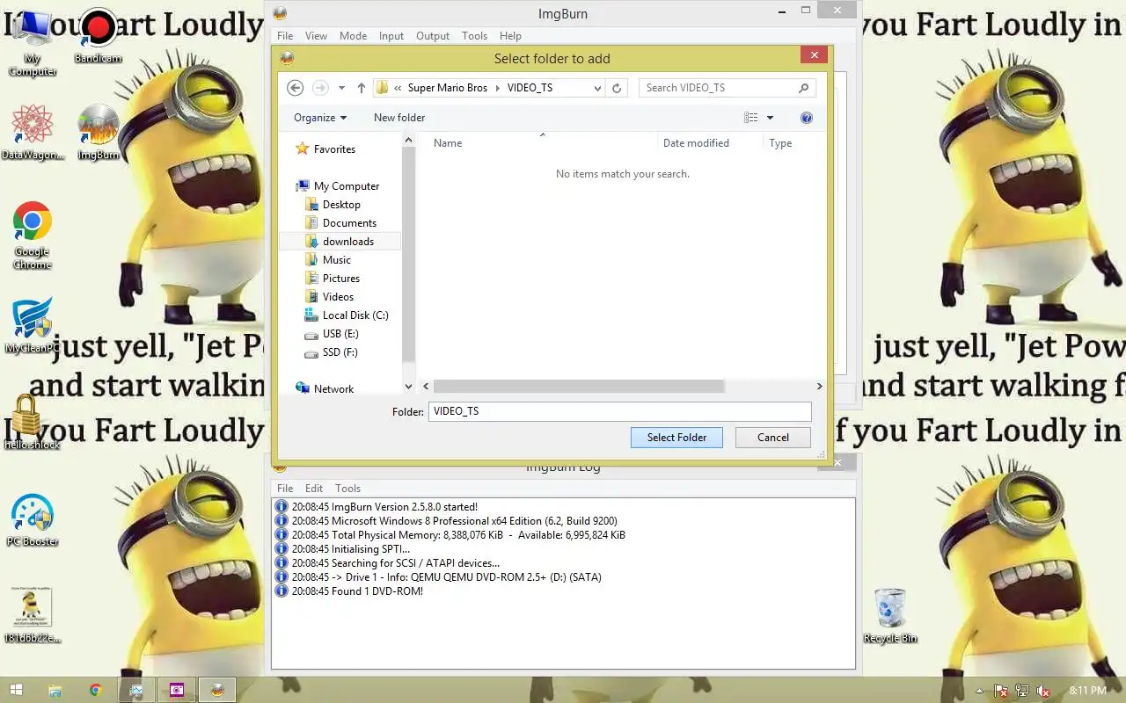Open the Input menu in ImgBurn
This screenshot has height=703, width=1126.
tap(391, 36)
